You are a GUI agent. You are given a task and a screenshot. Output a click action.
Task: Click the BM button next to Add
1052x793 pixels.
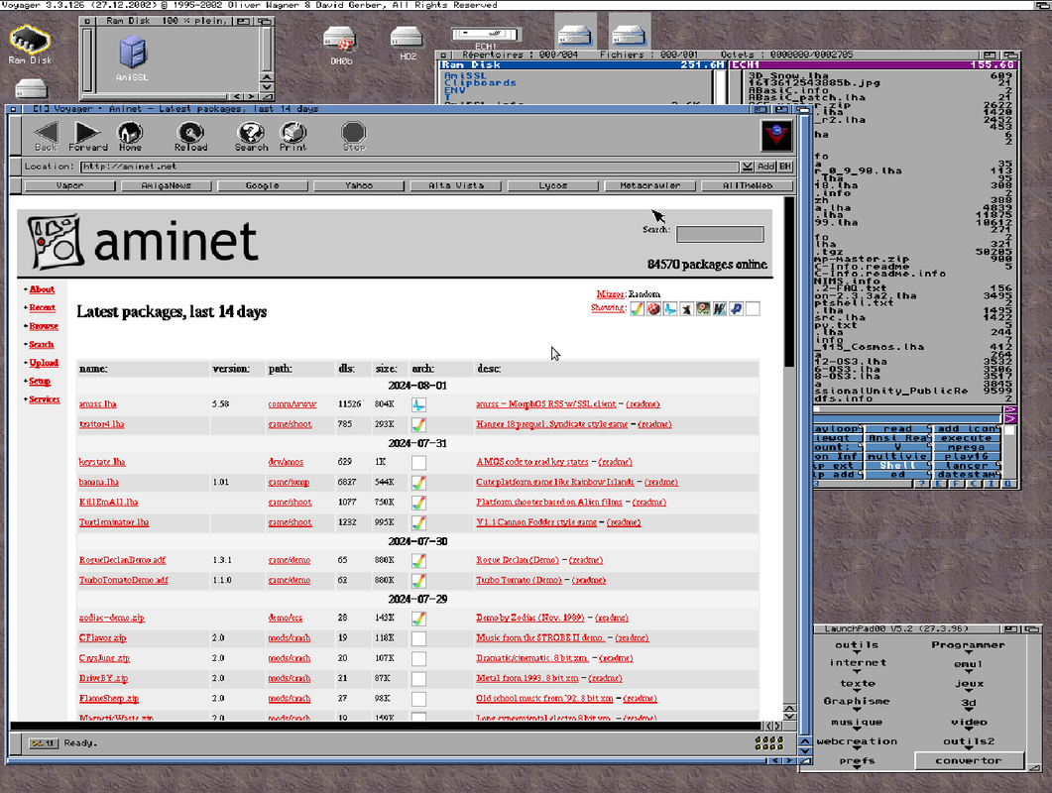tap(785, 167)
